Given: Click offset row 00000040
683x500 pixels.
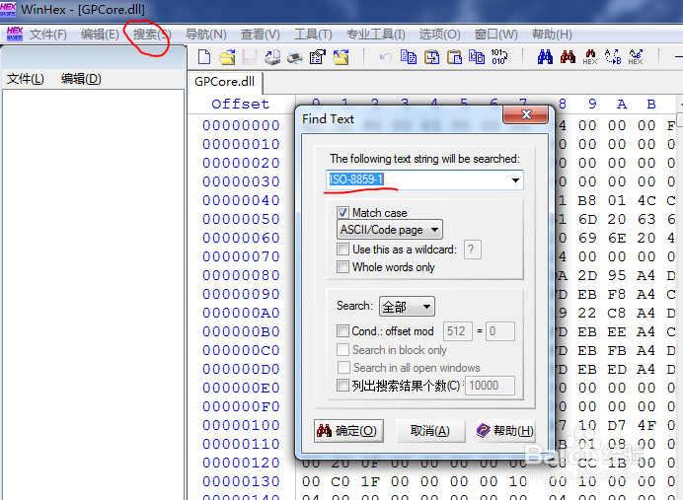Looking at the screenshot, I should 241,200.
